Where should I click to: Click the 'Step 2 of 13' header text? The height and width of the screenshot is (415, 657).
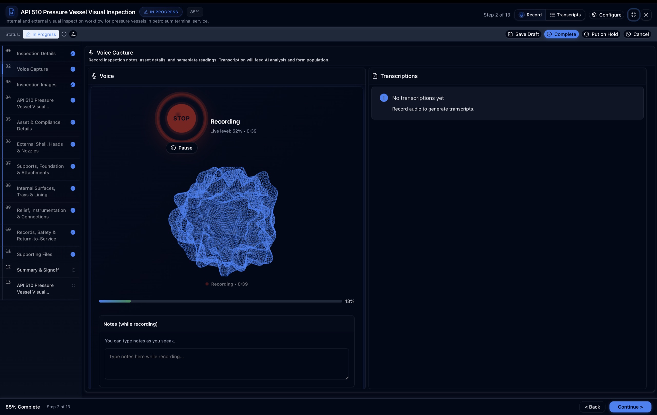(497, 15)
